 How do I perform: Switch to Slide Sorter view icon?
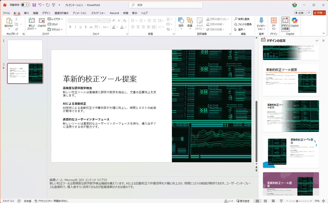[265, 201]
